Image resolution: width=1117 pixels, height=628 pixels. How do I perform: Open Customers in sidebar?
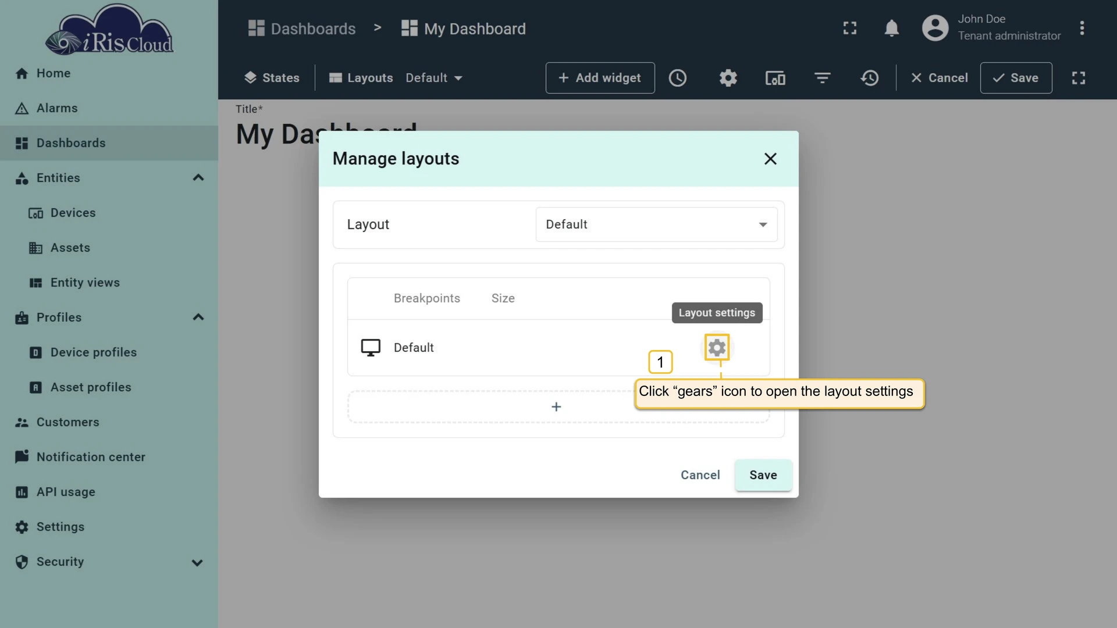point(109,422)
